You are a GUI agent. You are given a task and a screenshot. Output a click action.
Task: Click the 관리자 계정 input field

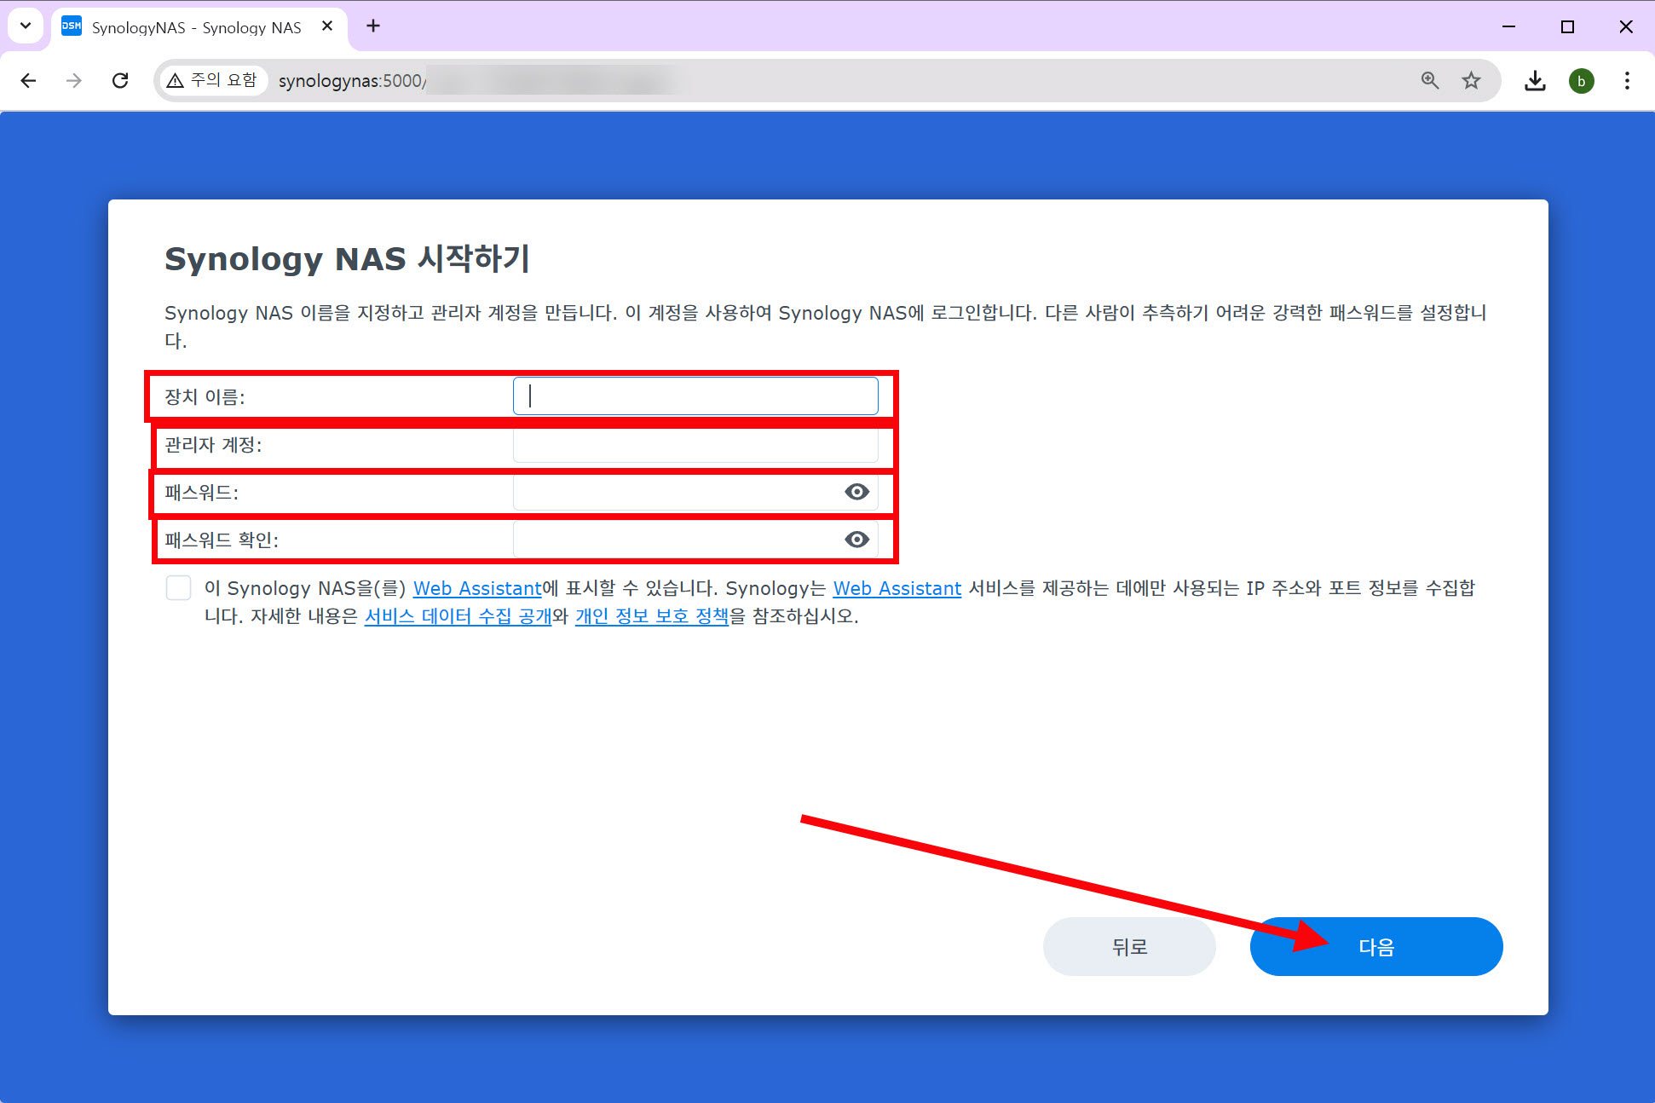coord(695,445)
